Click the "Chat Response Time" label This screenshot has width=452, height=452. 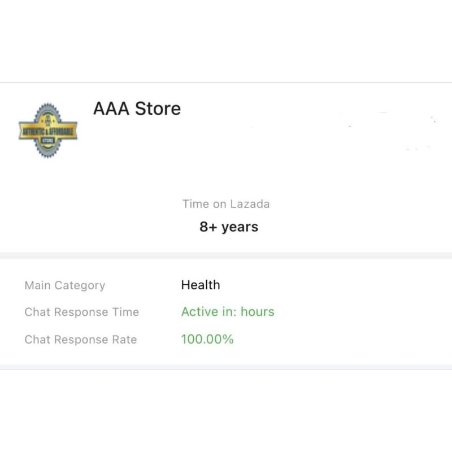[x=81, y=312]
